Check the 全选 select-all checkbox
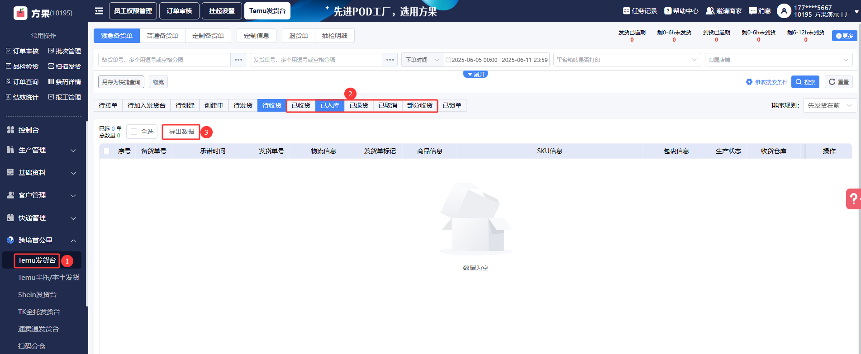Screen dimensions: 861x354 [134, 132]
